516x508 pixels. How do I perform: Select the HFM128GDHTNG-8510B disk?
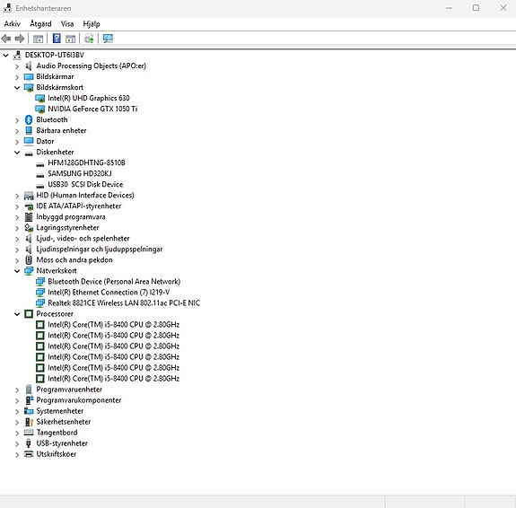point(86,163)
